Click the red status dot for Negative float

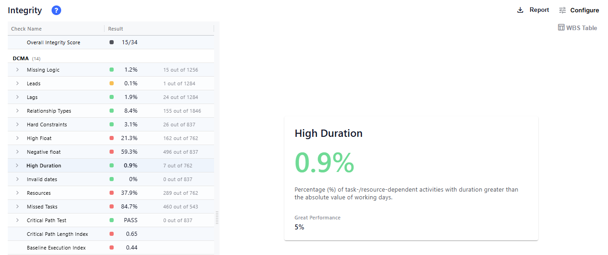111,152
